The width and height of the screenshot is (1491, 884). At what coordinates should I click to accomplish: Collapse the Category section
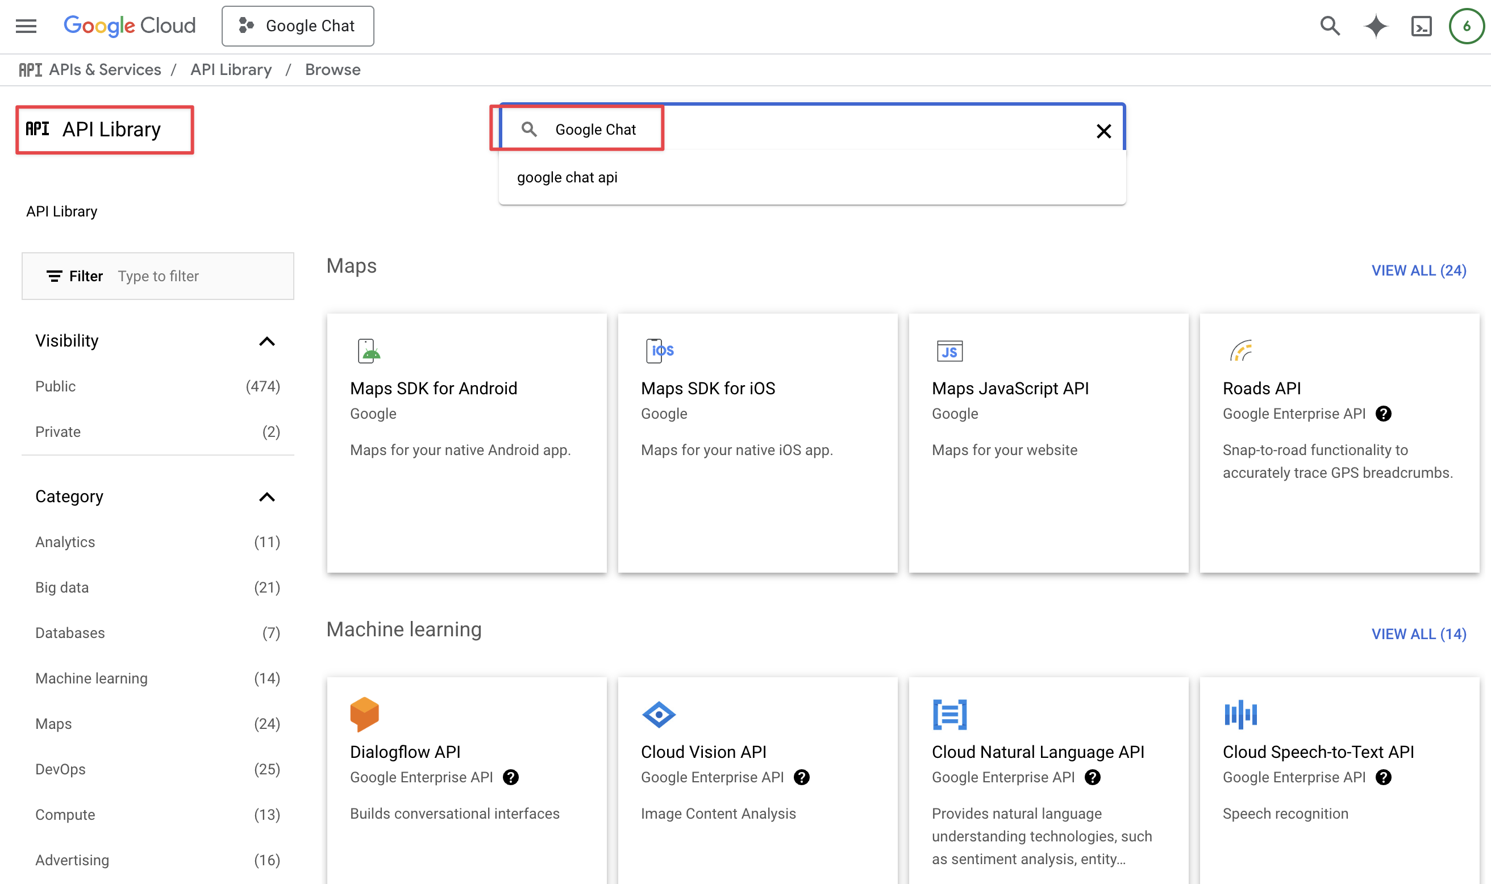click(267, 497)
